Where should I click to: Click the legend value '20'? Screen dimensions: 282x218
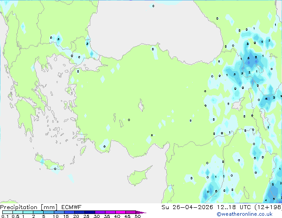76,216
